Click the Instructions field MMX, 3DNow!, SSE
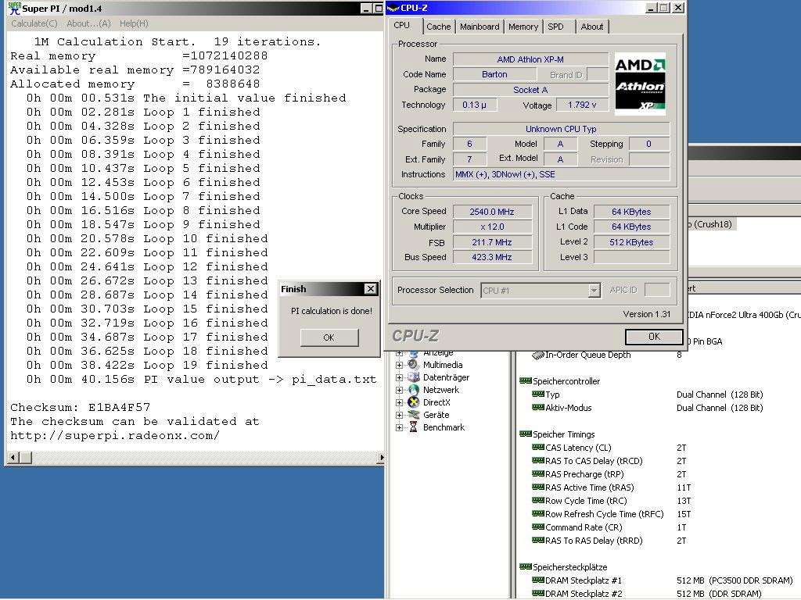 (561, 174)
